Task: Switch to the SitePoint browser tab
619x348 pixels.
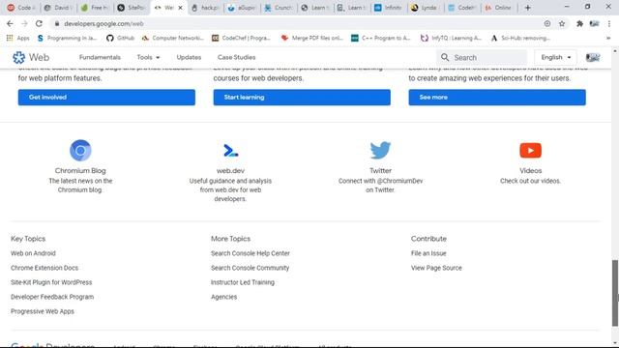Action: coord(132,8)
